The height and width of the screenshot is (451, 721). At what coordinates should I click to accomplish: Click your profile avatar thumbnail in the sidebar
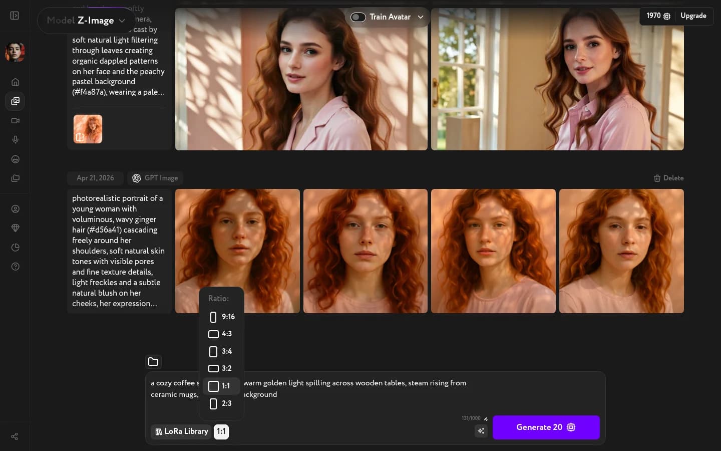pos(15,52)
